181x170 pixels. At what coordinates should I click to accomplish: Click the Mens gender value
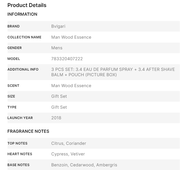[57, 48]
